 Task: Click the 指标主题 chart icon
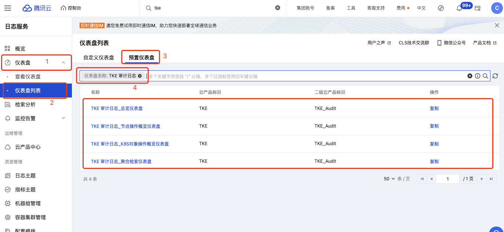(7, 189)
